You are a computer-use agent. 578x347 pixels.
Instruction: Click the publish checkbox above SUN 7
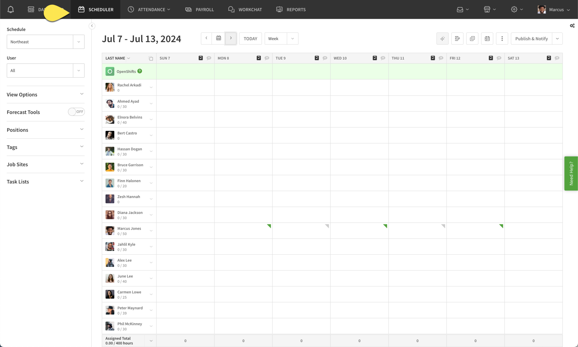coord(200,58)
